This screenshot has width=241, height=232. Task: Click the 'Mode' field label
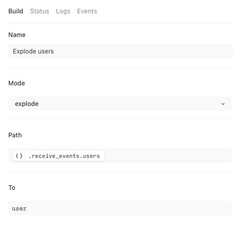click(17, 83)
